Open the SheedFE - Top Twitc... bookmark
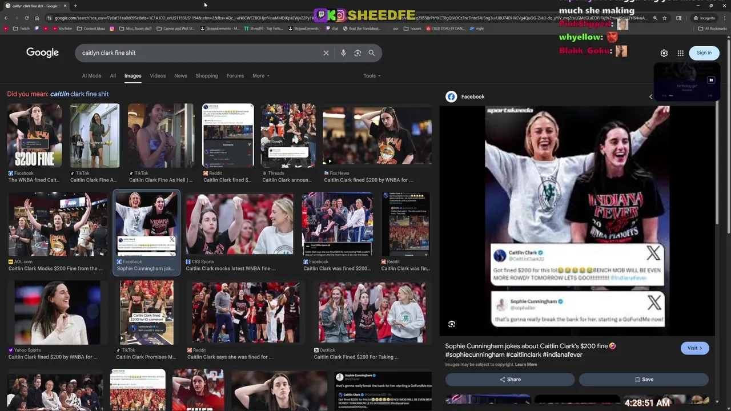731x411 pixels. point(263,28)
